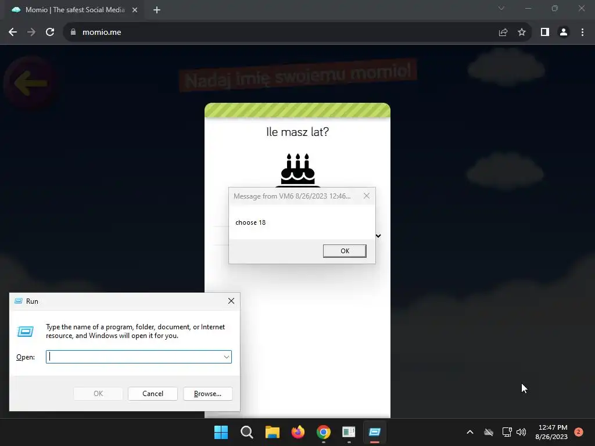Close the Momio tab

coord(135,10)
